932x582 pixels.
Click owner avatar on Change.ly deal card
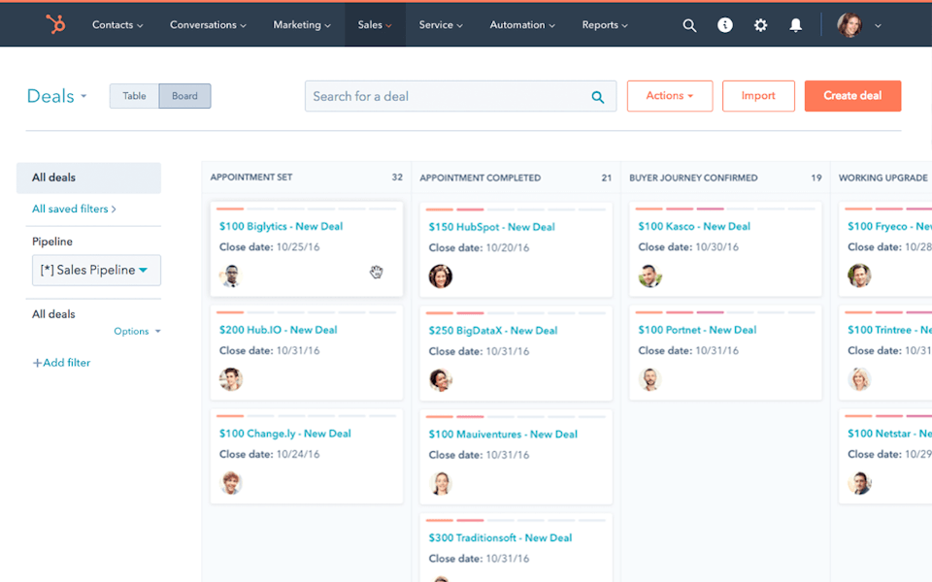pos(231,483)
